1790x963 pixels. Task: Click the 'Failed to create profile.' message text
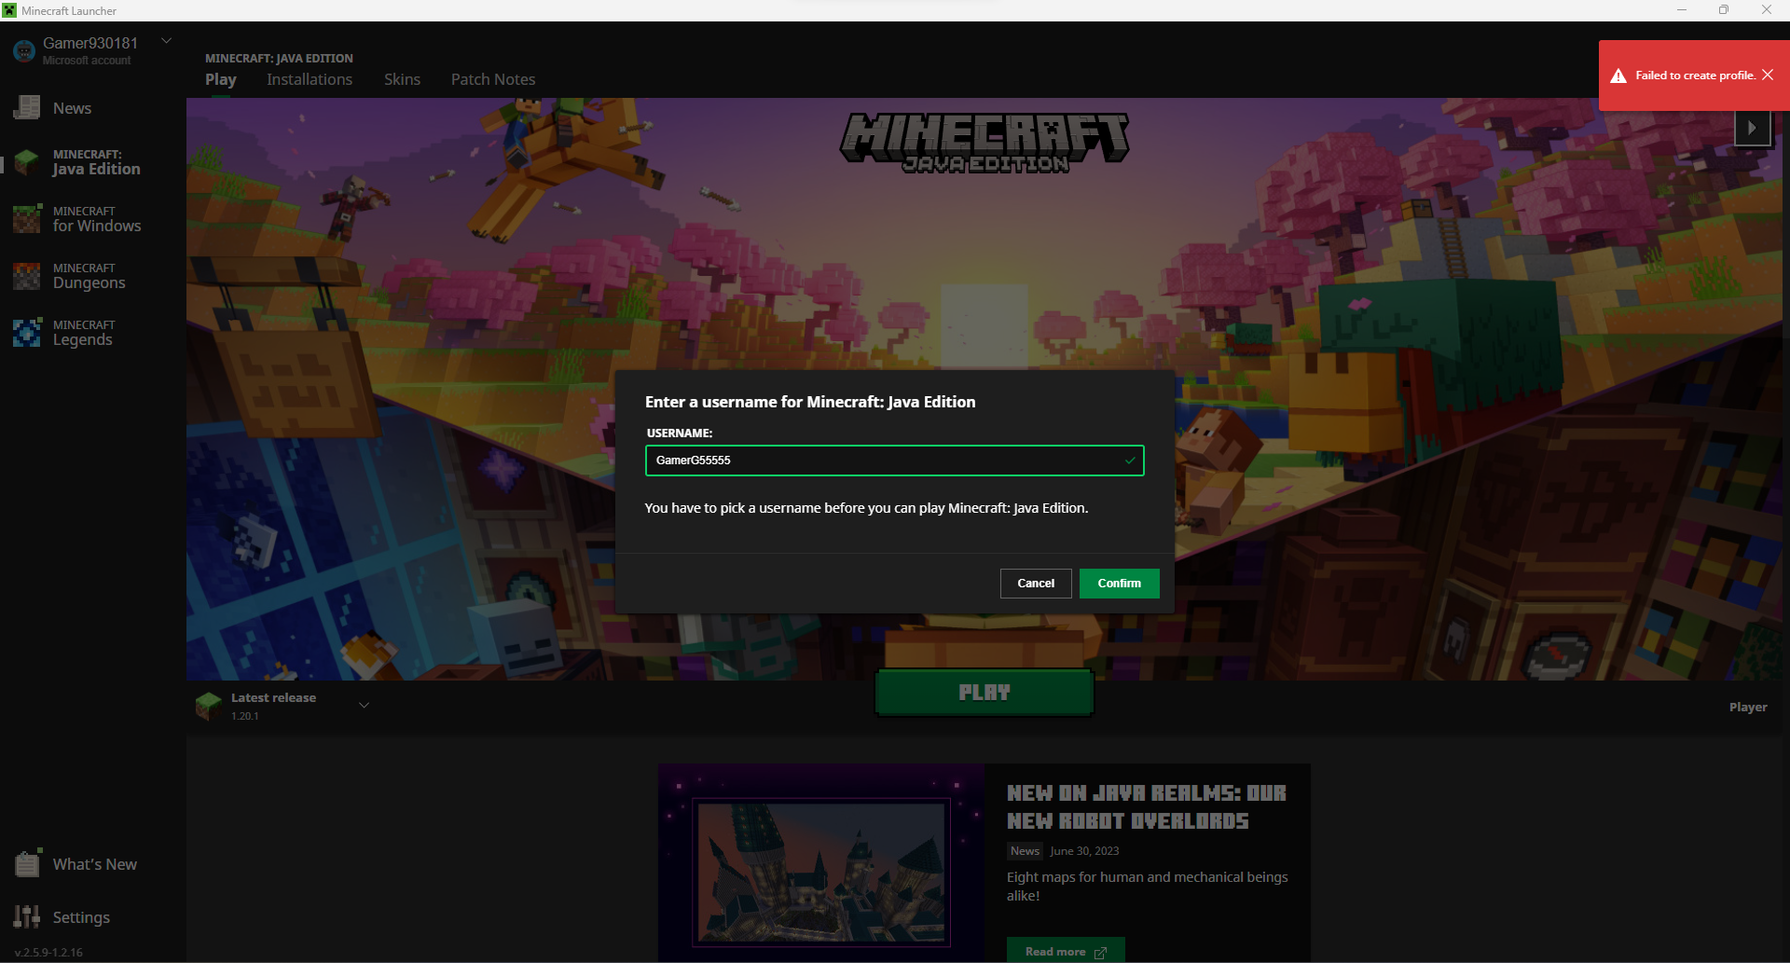tap(1695, 76)
